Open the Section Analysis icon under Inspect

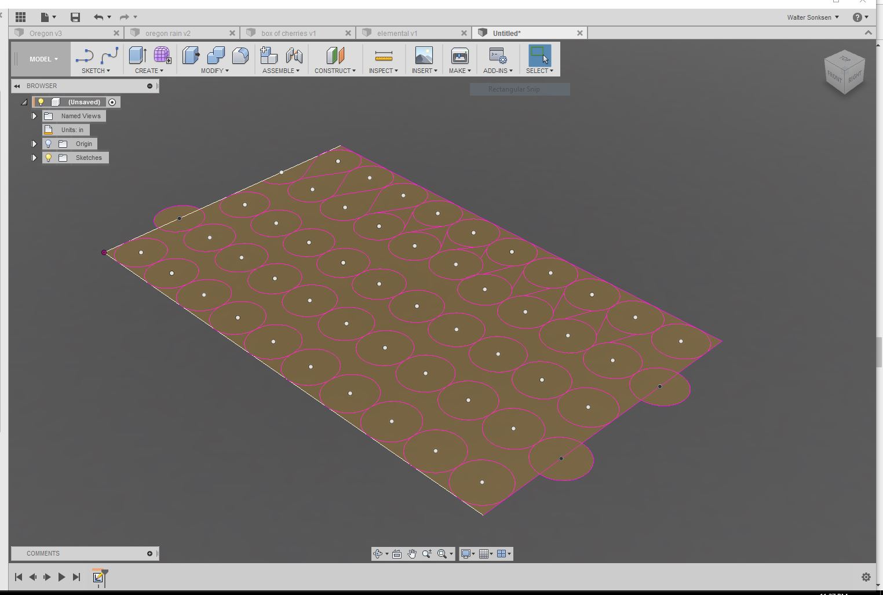(383, 70)
